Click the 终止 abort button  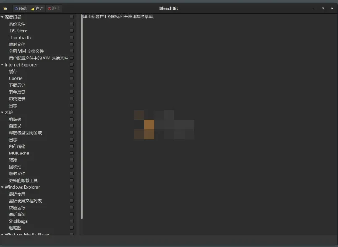pos(54,8)
